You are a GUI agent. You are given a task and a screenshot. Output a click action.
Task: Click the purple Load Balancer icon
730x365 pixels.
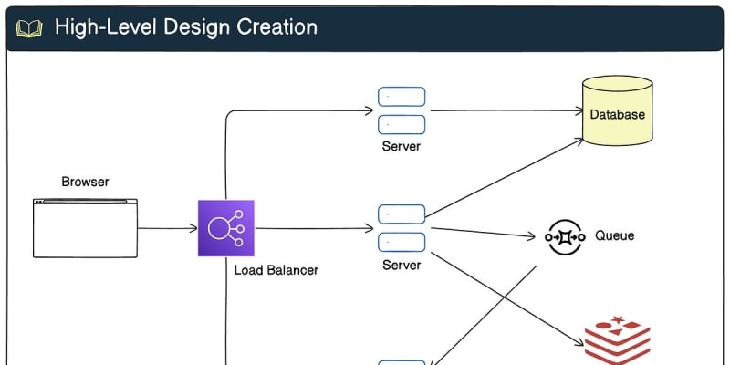pyautogui.click(x=226, y=228)
